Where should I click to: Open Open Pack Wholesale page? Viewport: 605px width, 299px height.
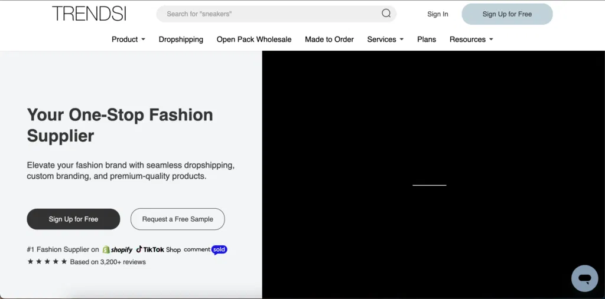click(254, 40)
